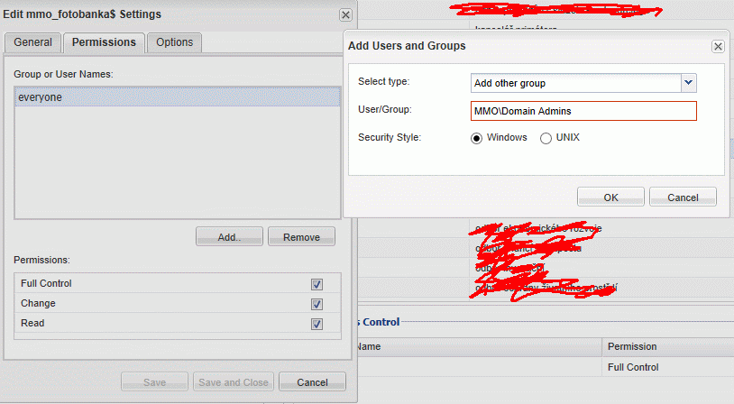Click OK in Add Users and Groups
The image size is (734, 404).
coord(610,197)
